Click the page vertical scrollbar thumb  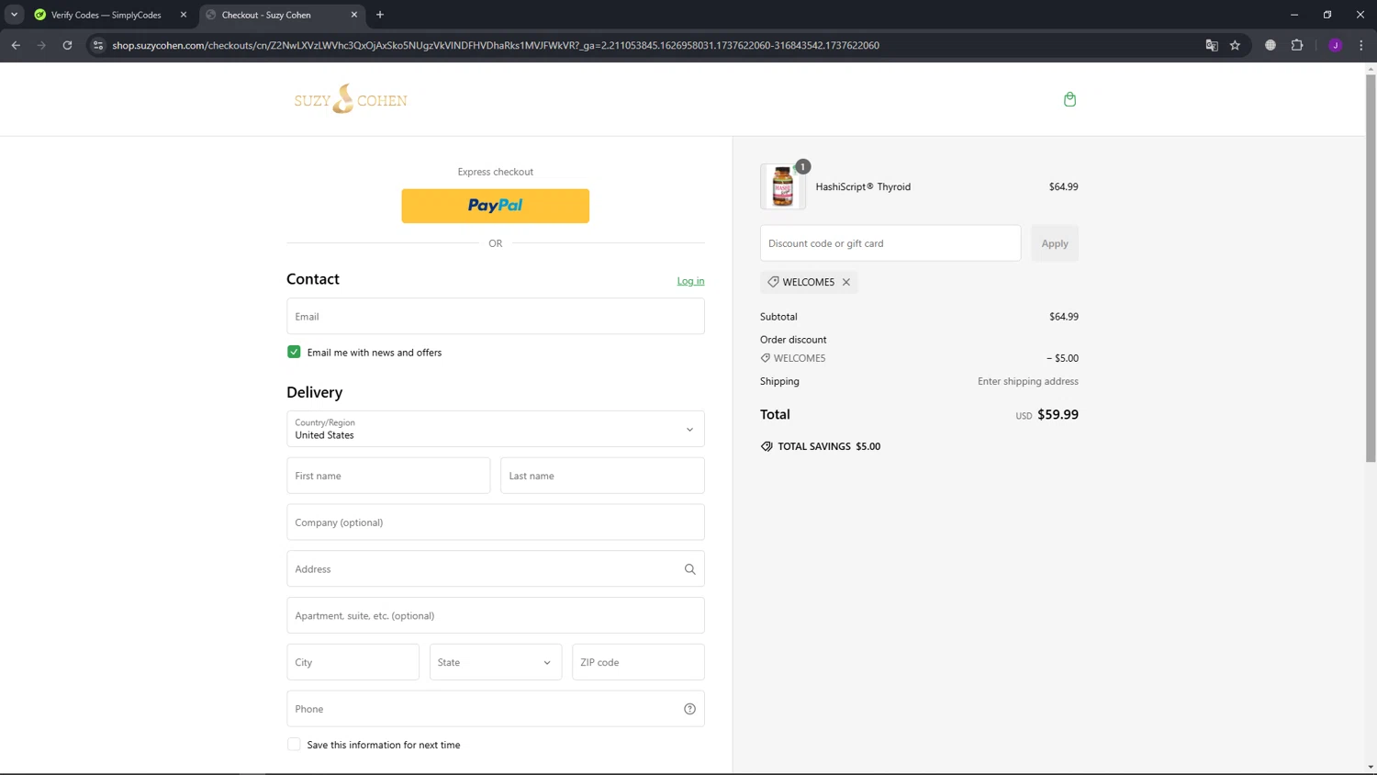click(1371, 266)
